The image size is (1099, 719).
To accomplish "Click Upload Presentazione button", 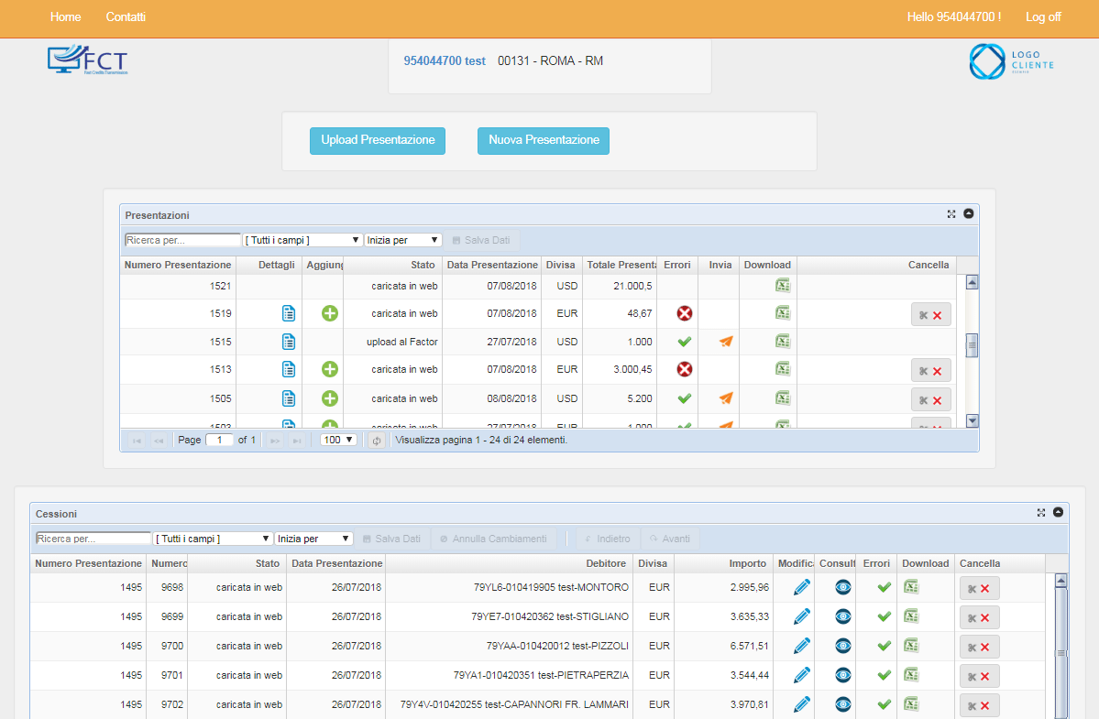I will coord(378,140).
